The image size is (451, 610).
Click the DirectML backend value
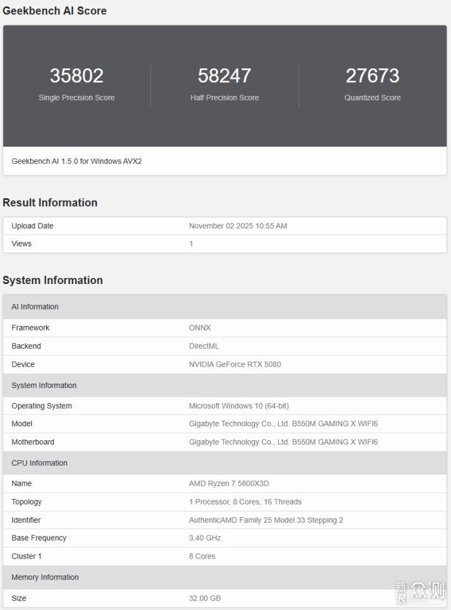pyautogui.click(x=204, y=346)
